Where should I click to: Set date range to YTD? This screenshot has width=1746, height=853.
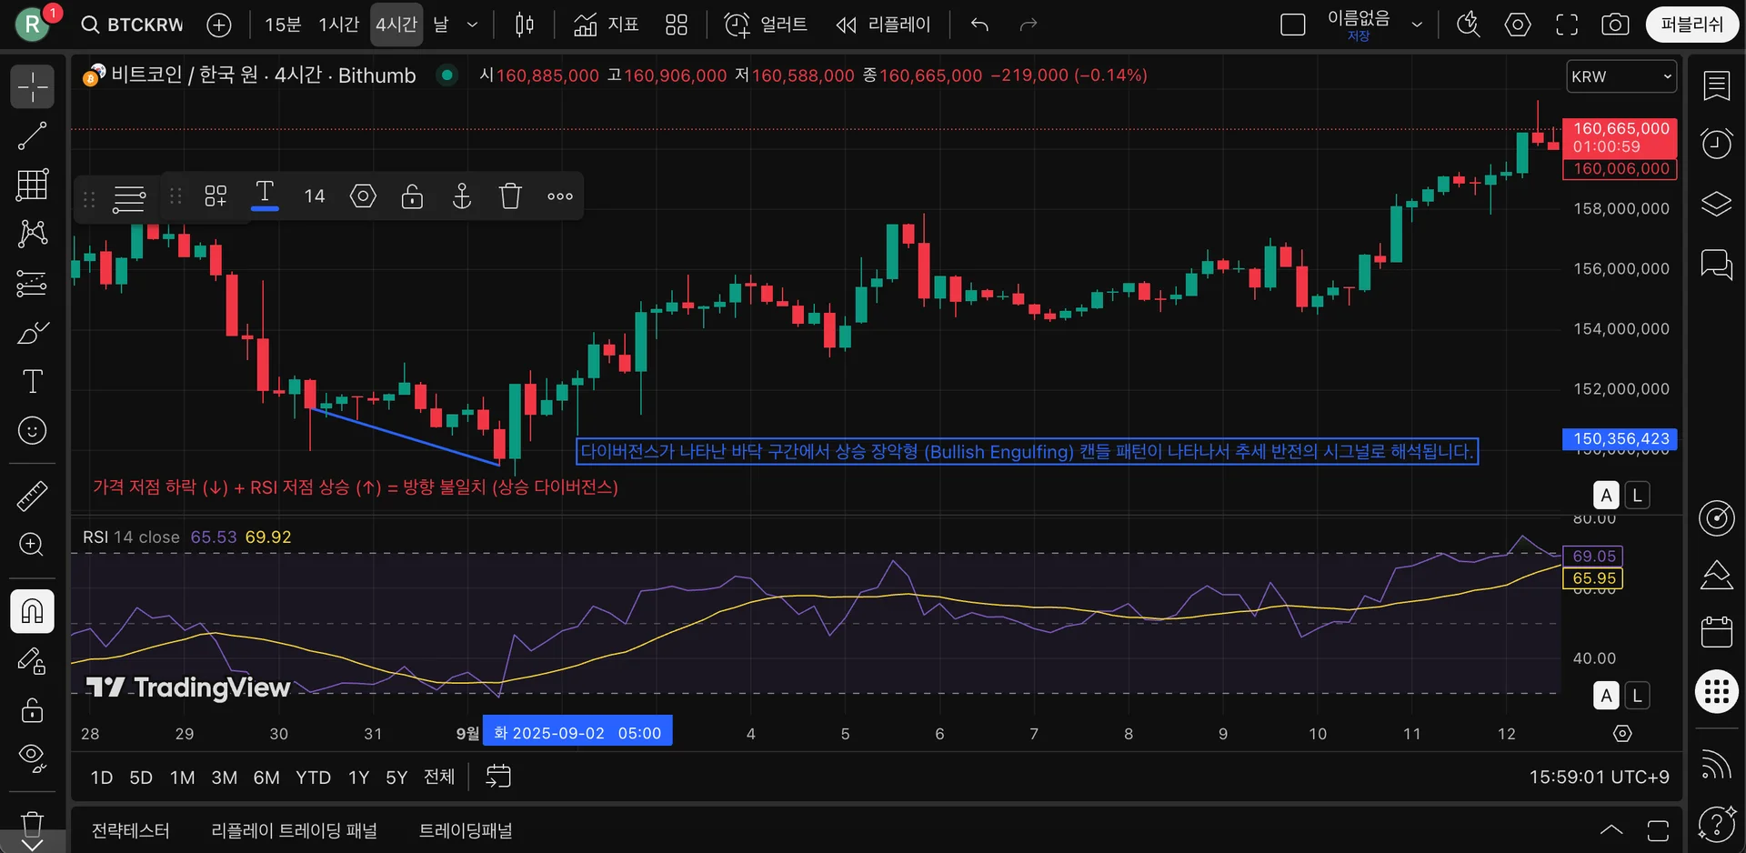[x=313, y=778]
